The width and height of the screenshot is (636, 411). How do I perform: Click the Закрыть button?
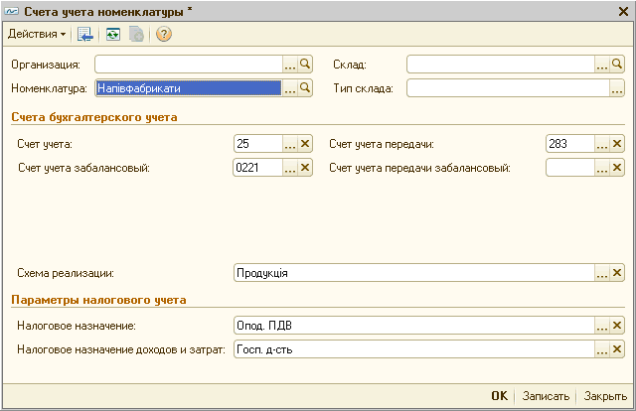point(605,395)
